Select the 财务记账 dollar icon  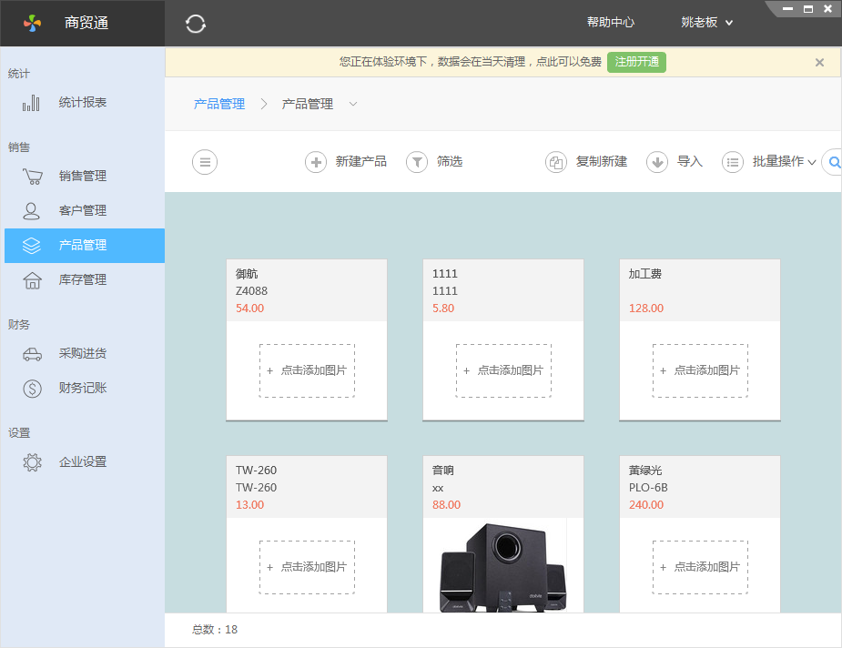click(32, 388)
